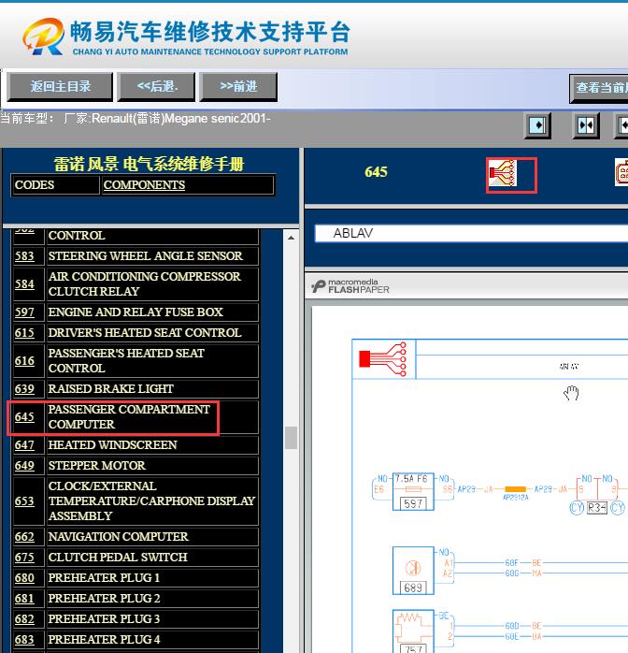Click component 597 fuse box in diagram
This screenshot has height=653, width=628.
(x=413, y=491)
